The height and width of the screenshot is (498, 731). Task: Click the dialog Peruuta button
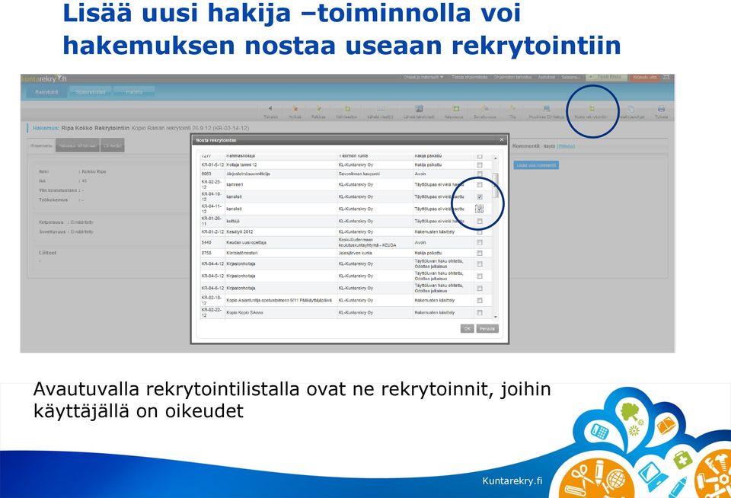(x=487, y=329)
